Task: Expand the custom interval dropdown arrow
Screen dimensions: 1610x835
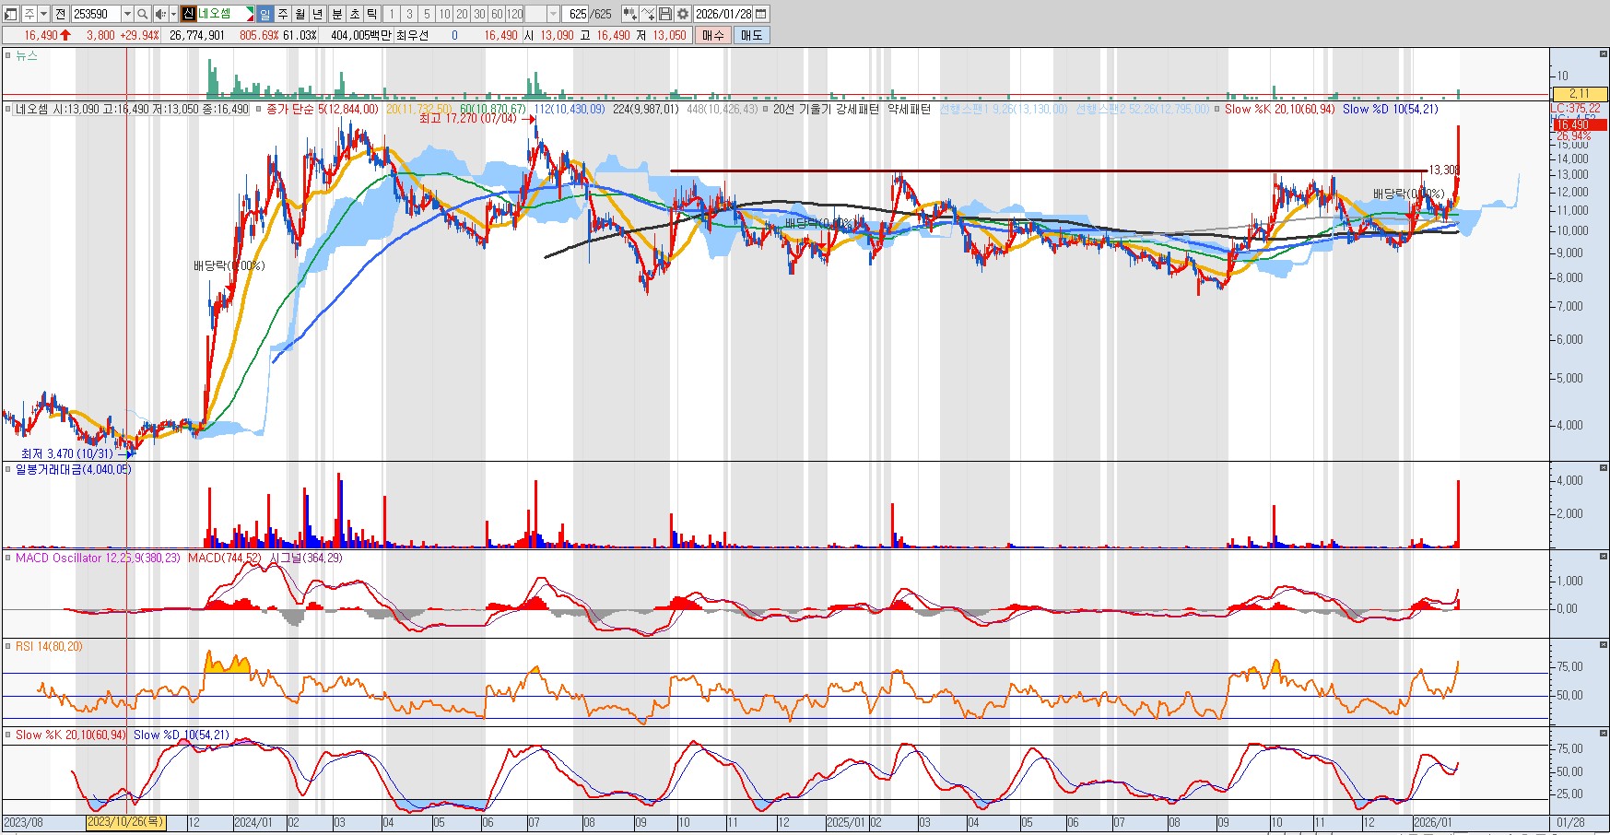Action: tap(553, 14)
